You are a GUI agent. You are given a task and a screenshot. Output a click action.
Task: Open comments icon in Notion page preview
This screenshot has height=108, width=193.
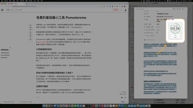coord(178,9)
